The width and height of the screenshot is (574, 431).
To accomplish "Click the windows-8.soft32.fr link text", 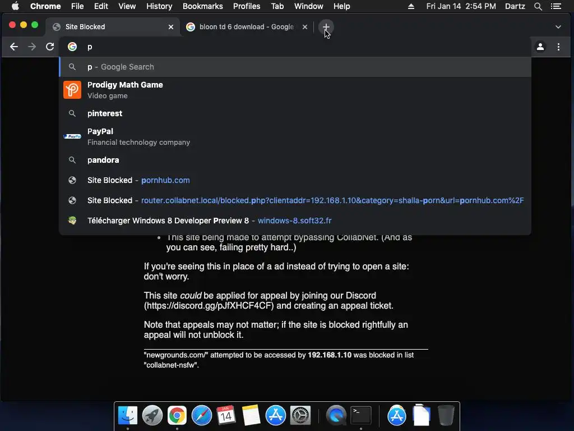I will (x=295, y=221).
